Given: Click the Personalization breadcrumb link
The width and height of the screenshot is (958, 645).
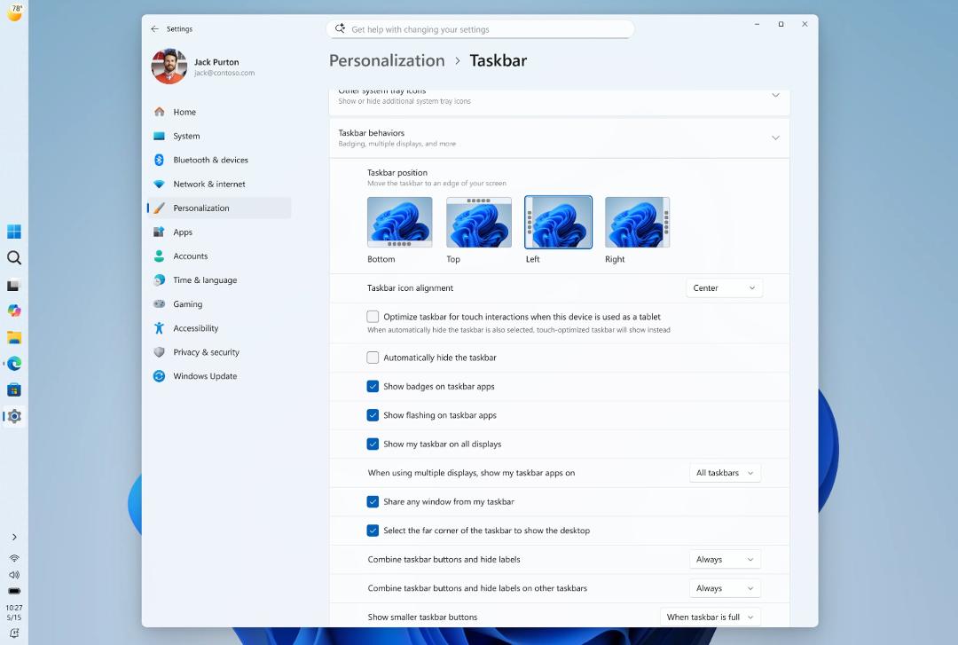Looking at the screenshot, I should tap(387, 60).
